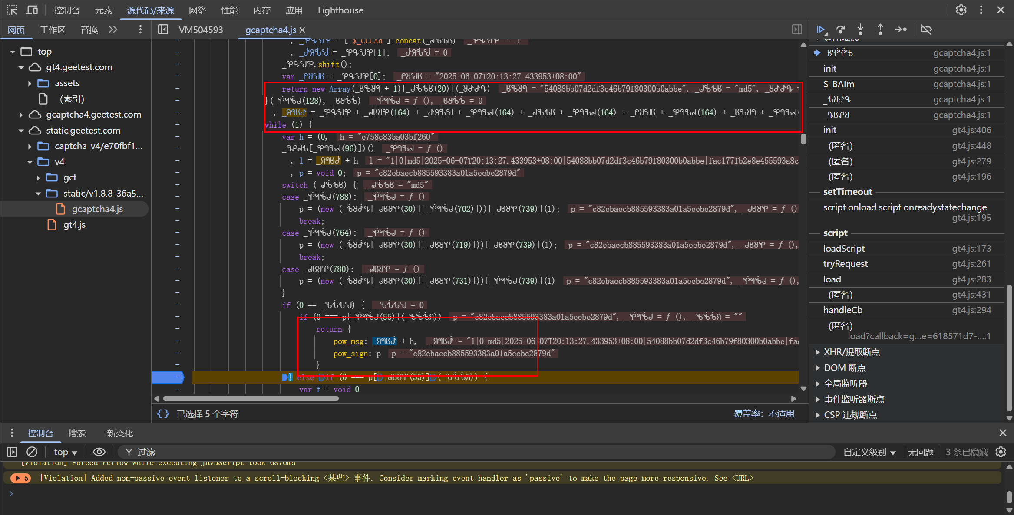This screenshot has width=1014, height=515.
Task: Select gt4.js file in the tree
Action: [74, 225]
